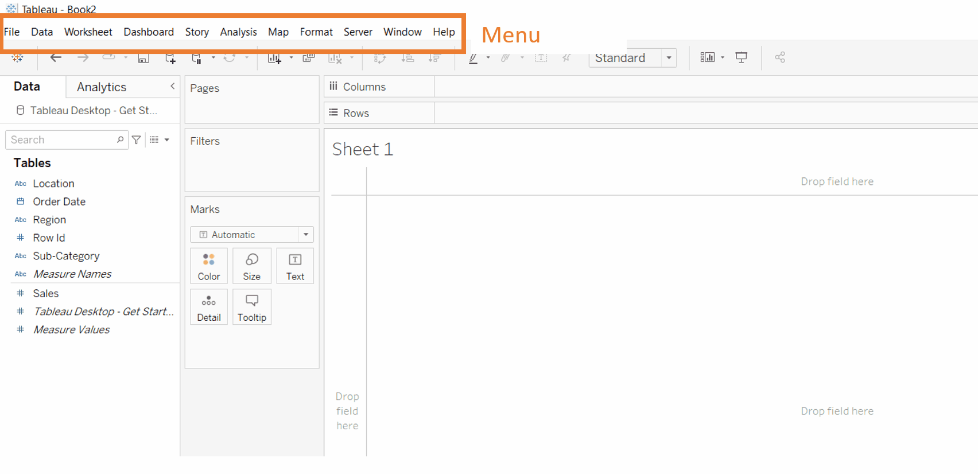Expand the arrow next to the Highlight icon
Image resolution: width=978 pixels, height=474 pixels.
coord(488,58)
